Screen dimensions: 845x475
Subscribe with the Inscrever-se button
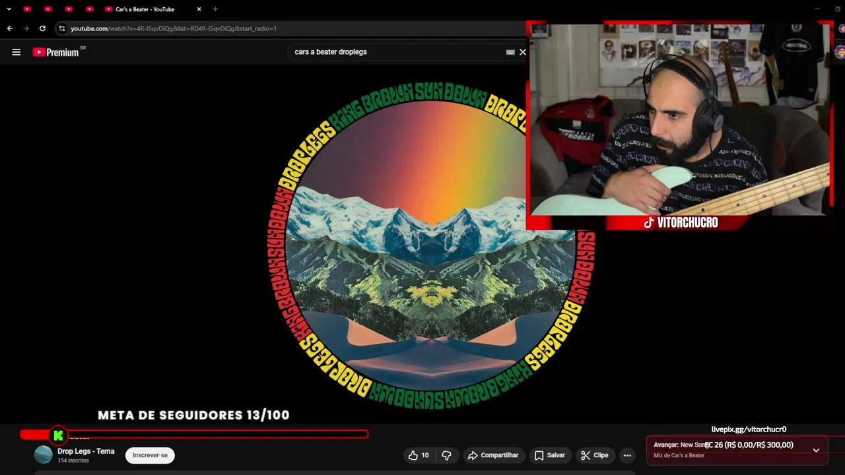point(150,455)
